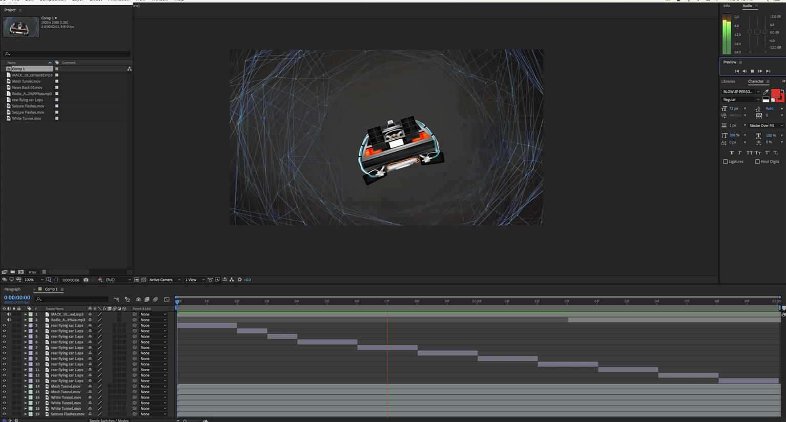
Task: Take a snapshot of the composition view
Action: point(86,280)
